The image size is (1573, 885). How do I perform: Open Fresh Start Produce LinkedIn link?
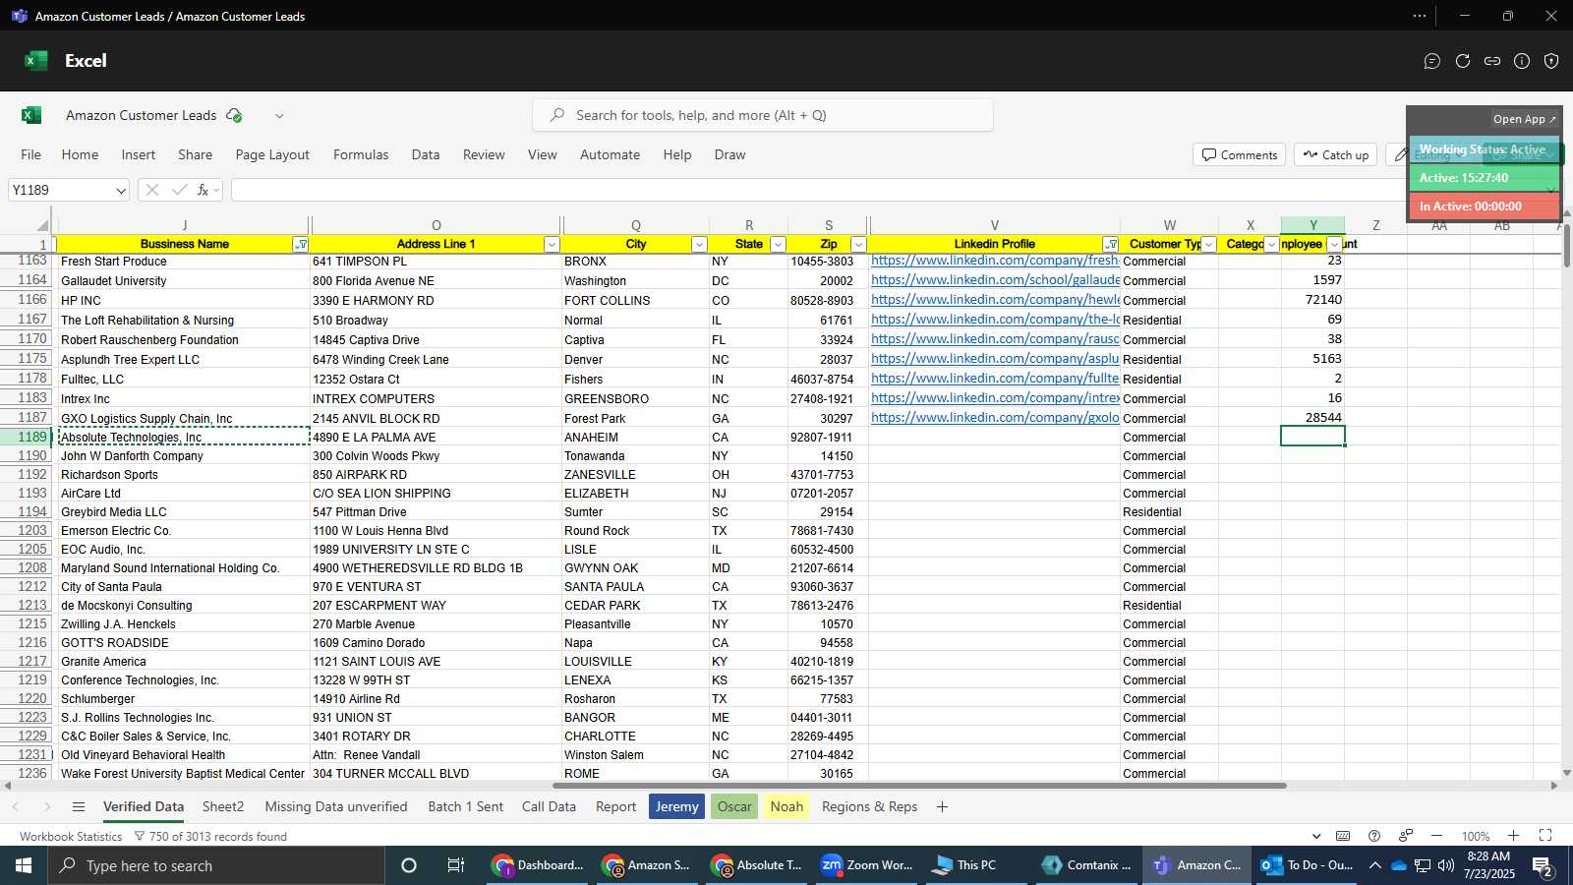[994, 261]
